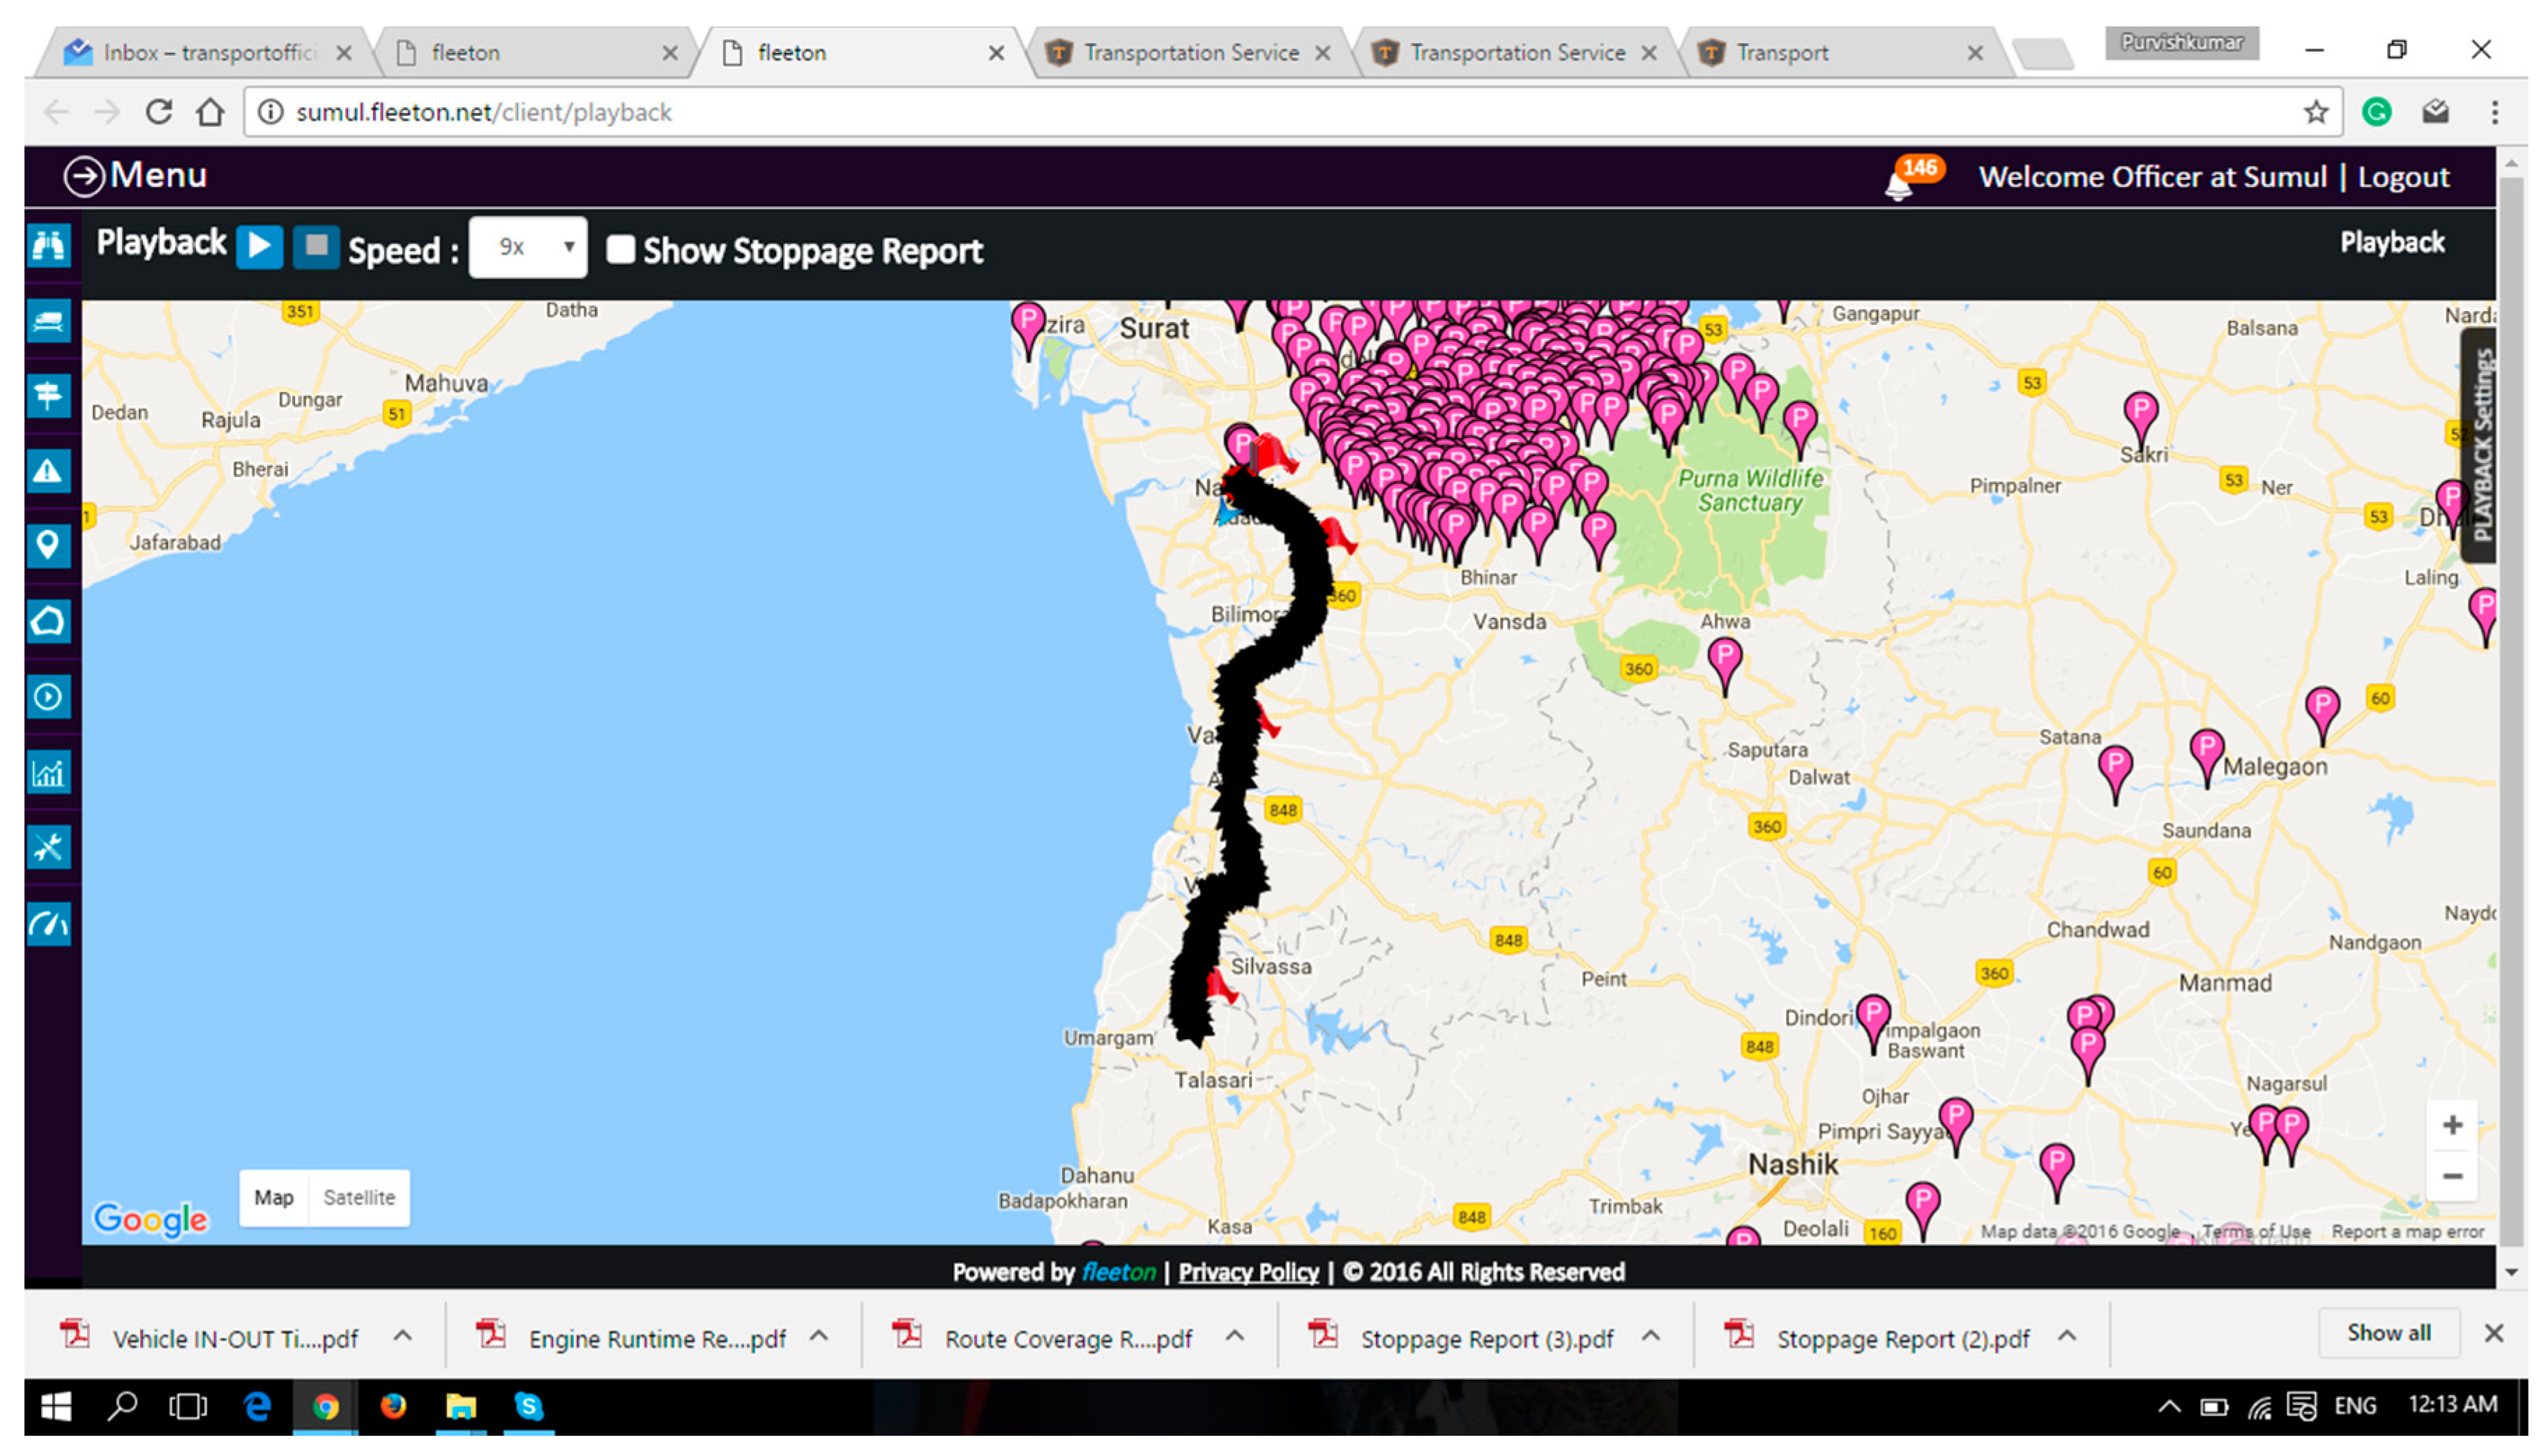The width and height of the screenshot is (2546, 1456).
Task: Click the location pin sidebar icon
Action: click(48, 545)
